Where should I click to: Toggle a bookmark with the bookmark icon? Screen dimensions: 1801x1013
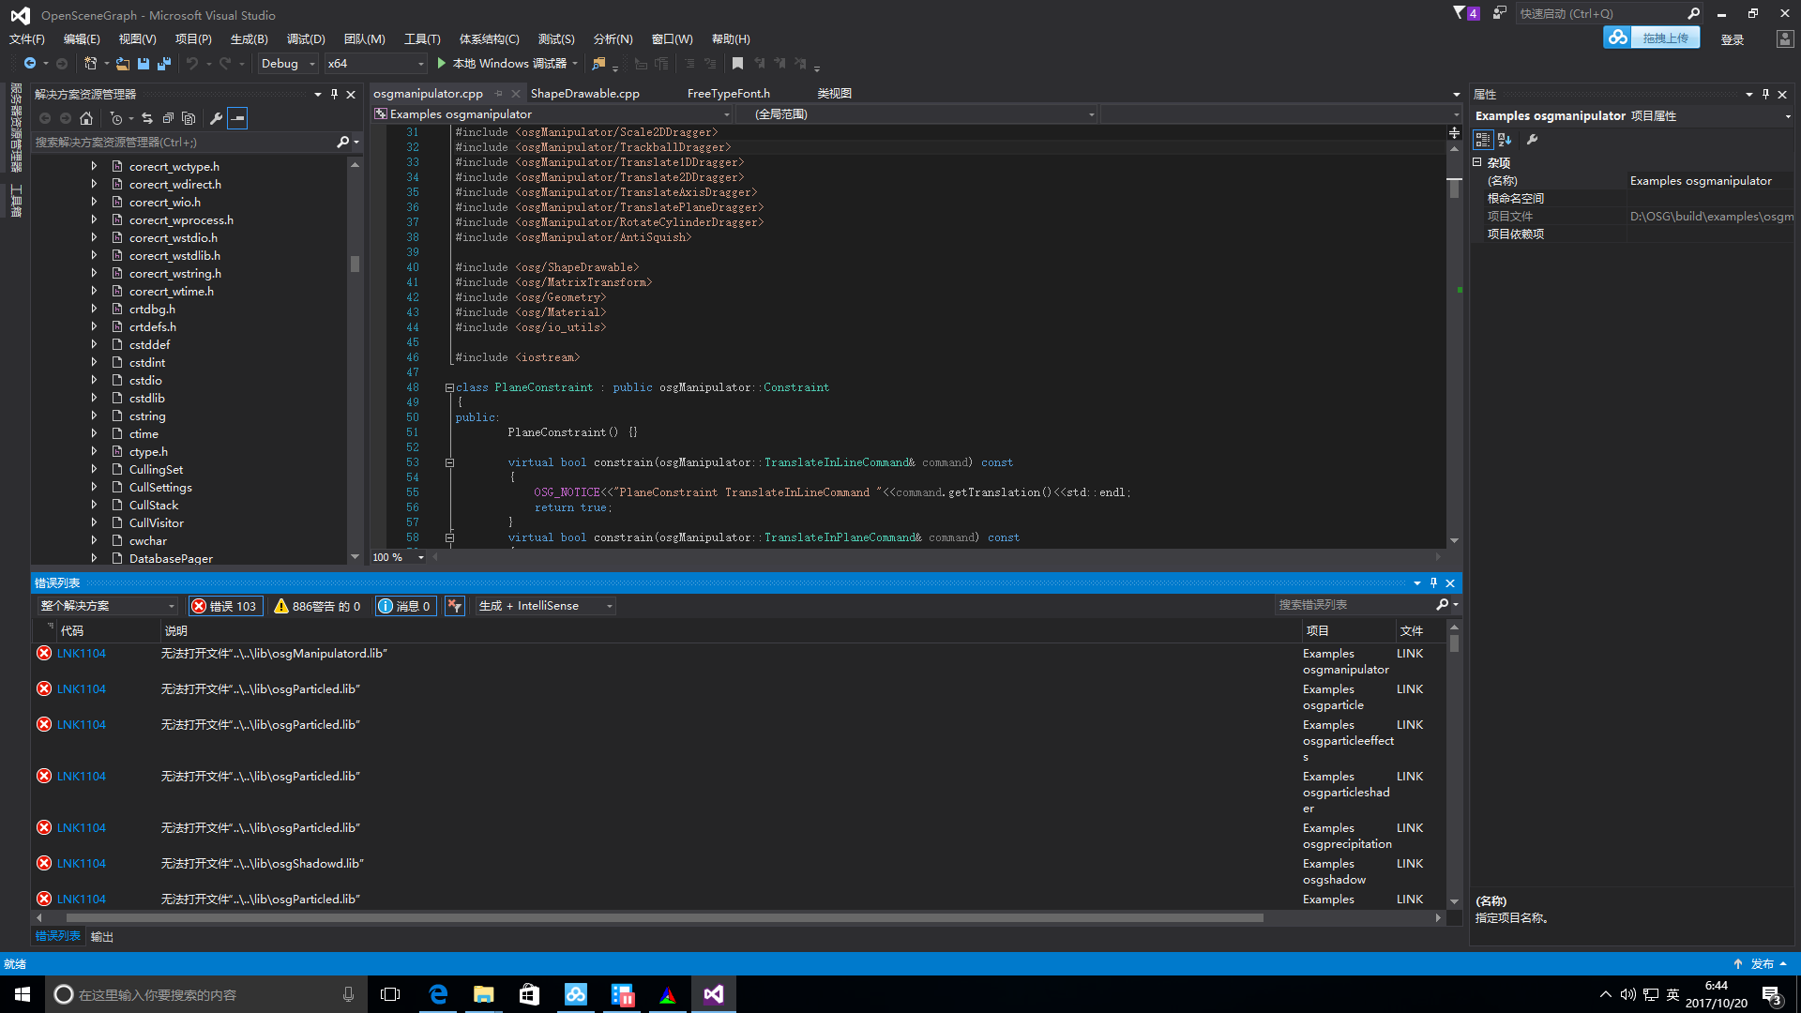(737, 63)
